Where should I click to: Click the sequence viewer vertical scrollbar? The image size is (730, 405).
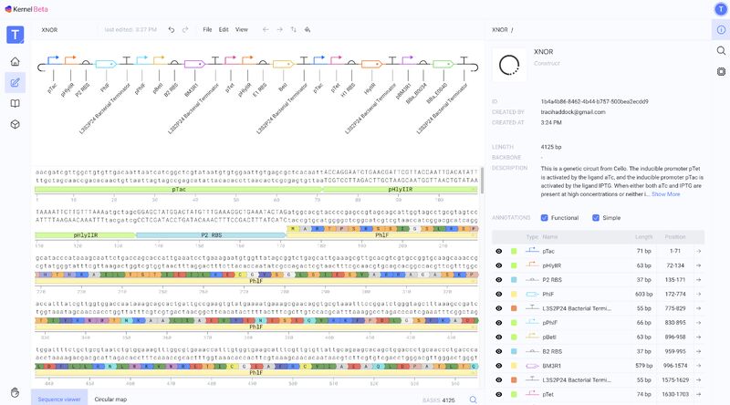click(482, 181)
